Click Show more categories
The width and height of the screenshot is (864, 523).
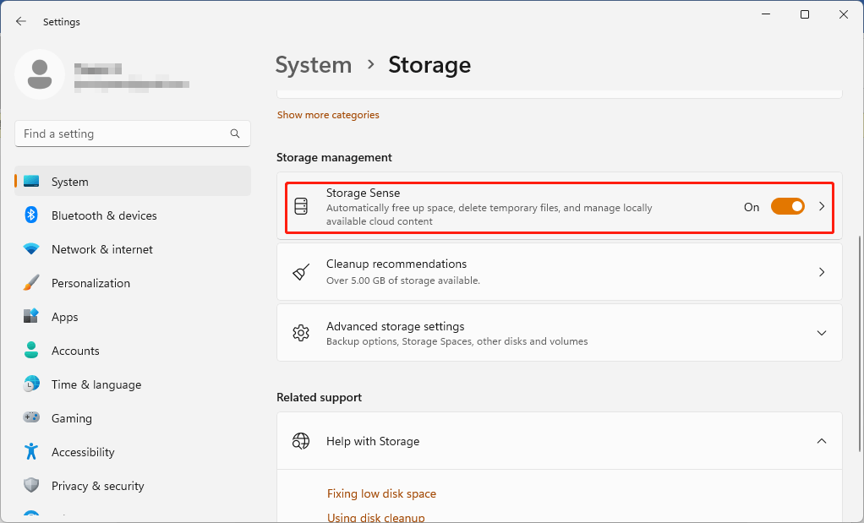pyautogui.click(x=328, y=115)
